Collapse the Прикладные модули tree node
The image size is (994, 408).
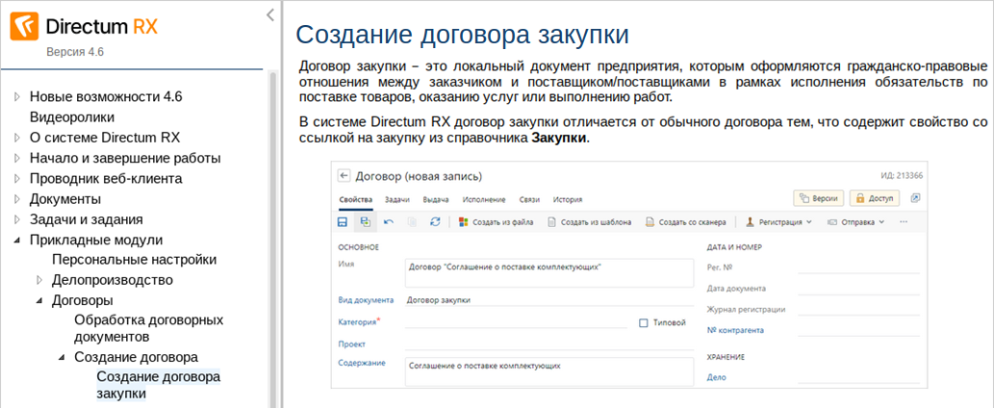[x=16, y=240]
